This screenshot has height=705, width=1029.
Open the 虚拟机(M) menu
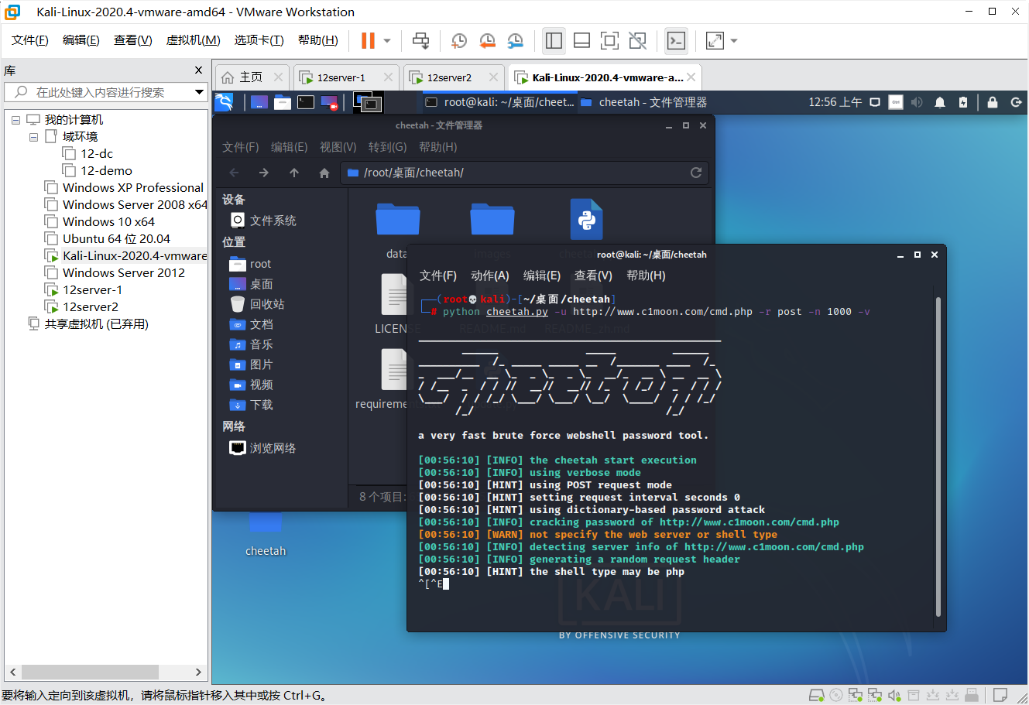point(194,40)
